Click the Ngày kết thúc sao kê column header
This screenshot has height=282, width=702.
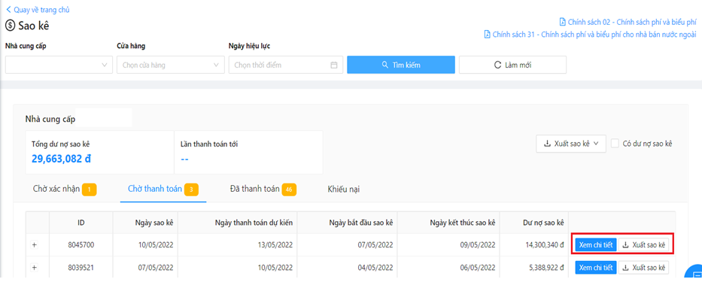click(448, 223)
